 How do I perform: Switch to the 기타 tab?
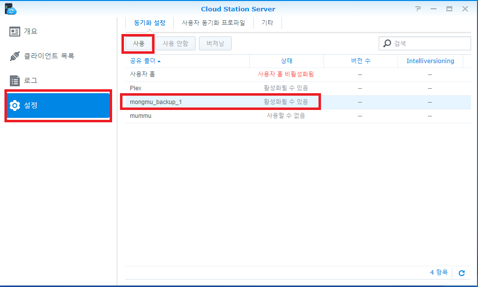tap(267, 23)
